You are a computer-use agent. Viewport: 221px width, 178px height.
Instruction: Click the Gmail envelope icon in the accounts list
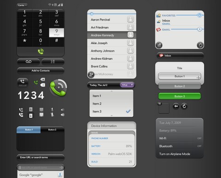(x=158, y=29)
